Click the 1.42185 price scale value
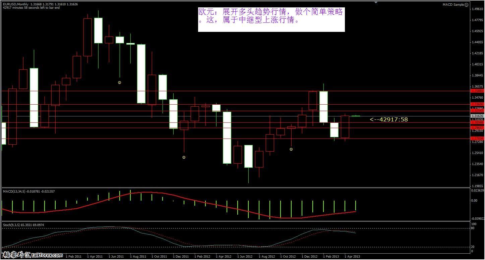 477,53
